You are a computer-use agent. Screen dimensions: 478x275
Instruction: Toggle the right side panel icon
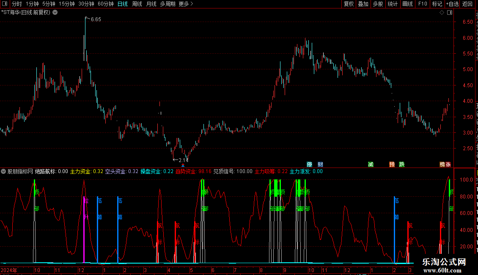pyautogui.click(x=450, y=13)
